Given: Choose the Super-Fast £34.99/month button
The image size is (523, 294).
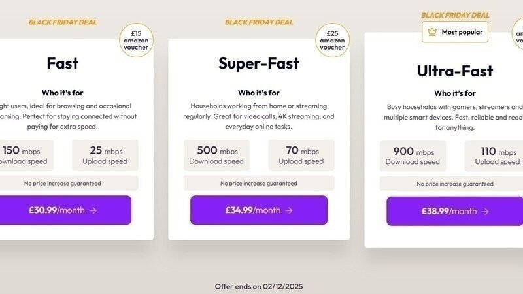Looking at the screenshot, I should 259,210.
